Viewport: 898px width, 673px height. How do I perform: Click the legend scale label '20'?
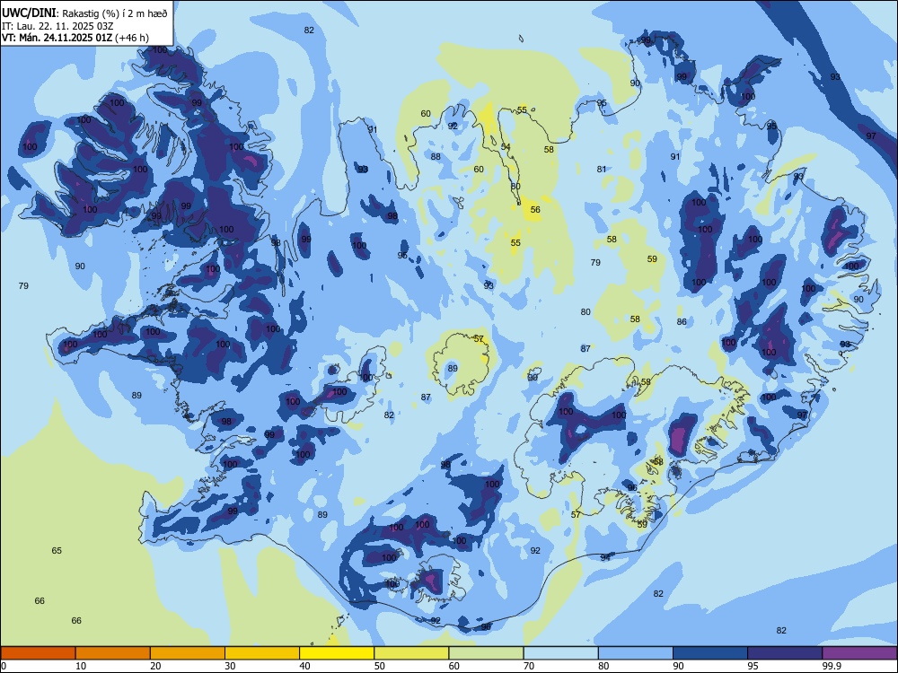pos(155,666)
